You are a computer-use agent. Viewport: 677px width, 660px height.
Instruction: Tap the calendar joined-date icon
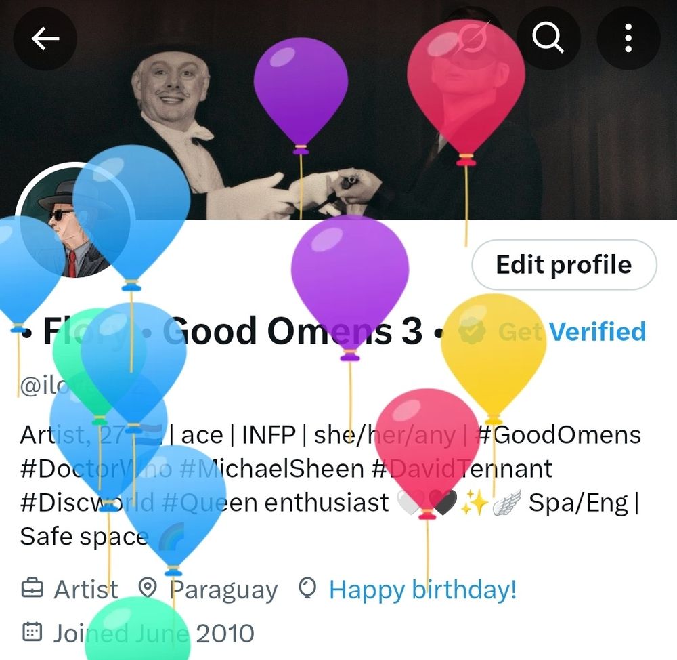pyautogui.click(x=32, y=632)
